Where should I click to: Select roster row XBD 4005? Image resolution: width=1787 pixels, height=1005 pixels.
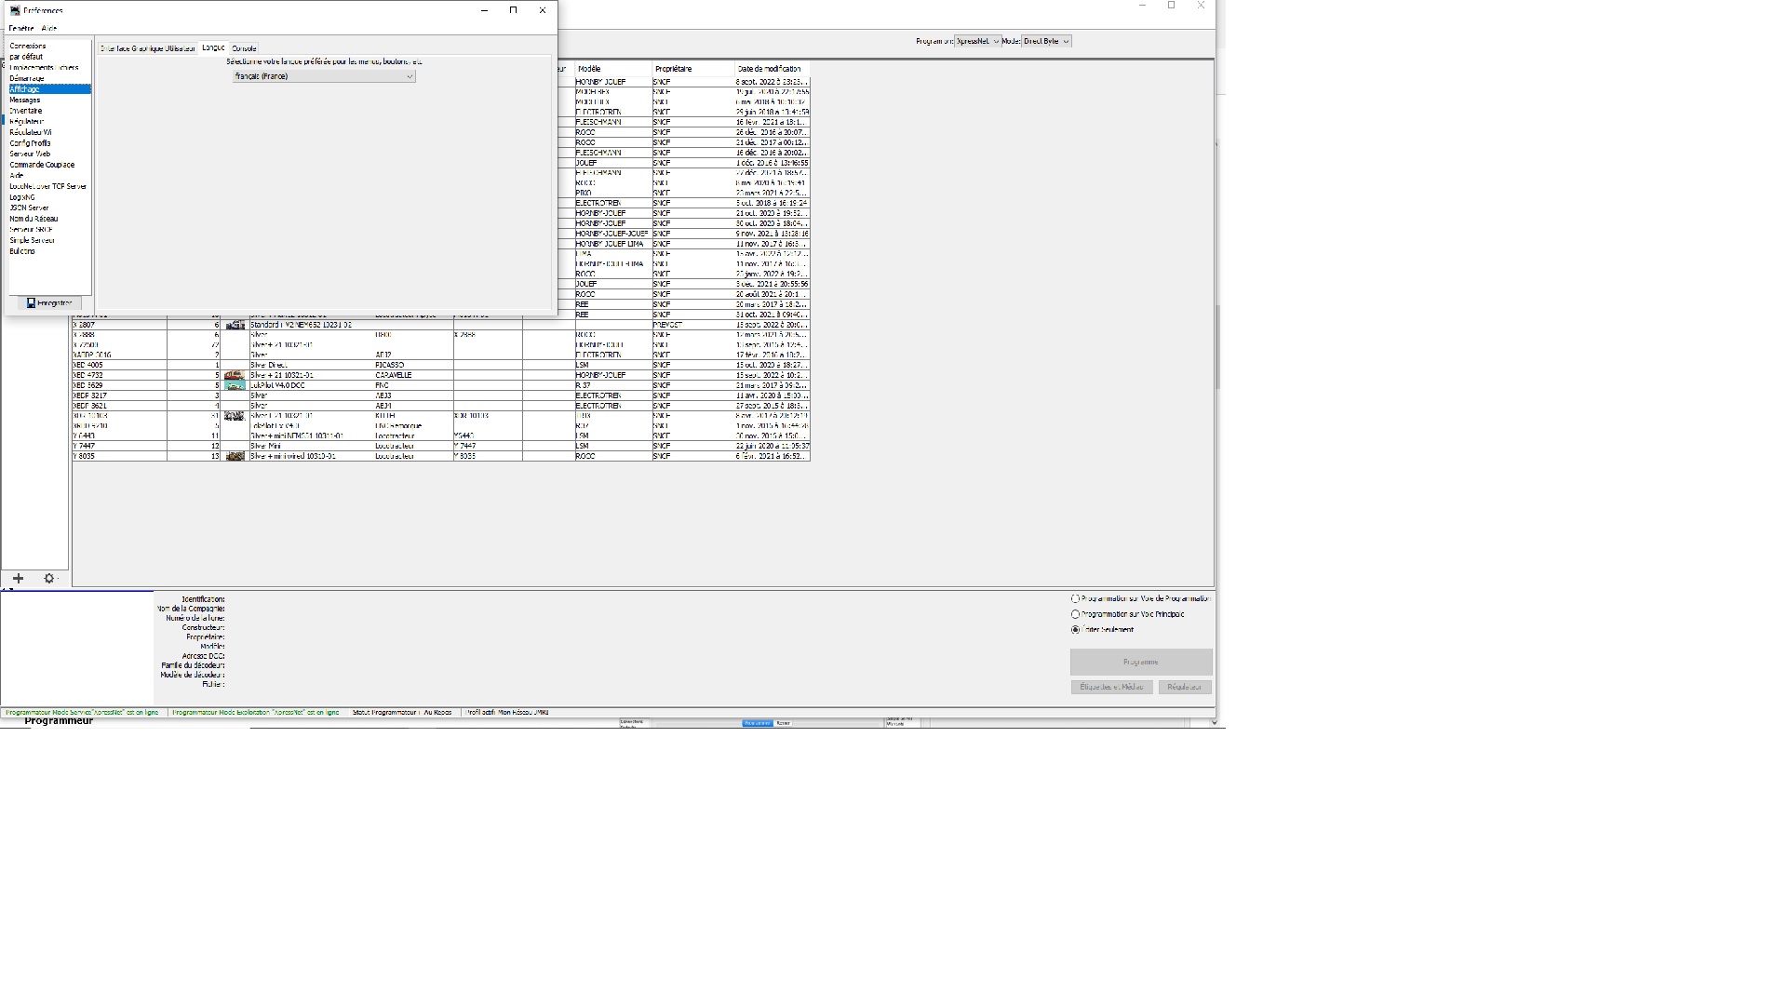[441, 365]
